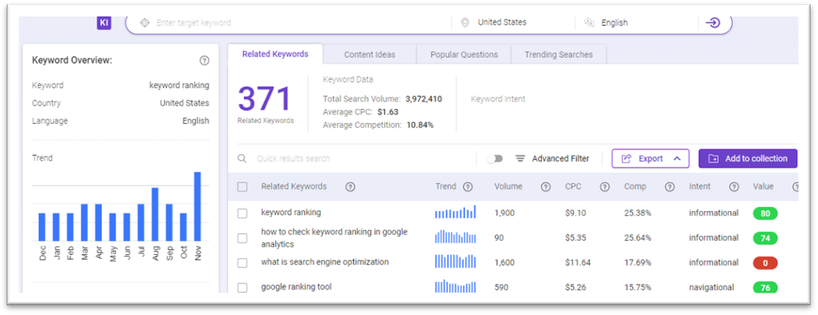Viewport: 818px width, 315px height.
Task: Click the Add to collection button
Action: (748, 159)
